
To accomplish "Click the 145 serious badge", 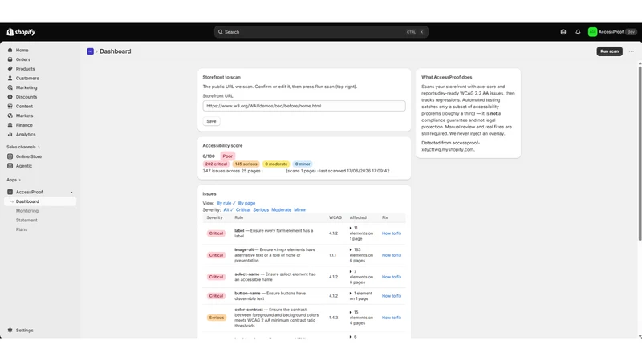I will click(246, 164).
